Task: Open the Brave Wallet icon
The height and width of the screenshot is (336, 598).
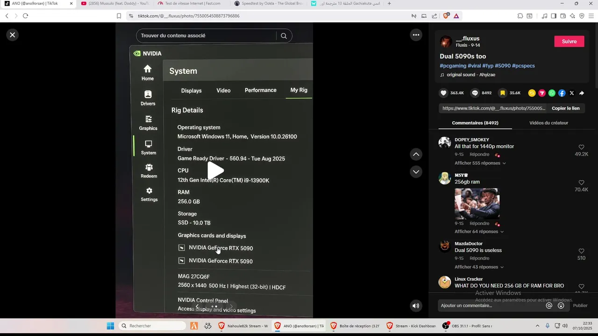Action: [x=563, y=16]
